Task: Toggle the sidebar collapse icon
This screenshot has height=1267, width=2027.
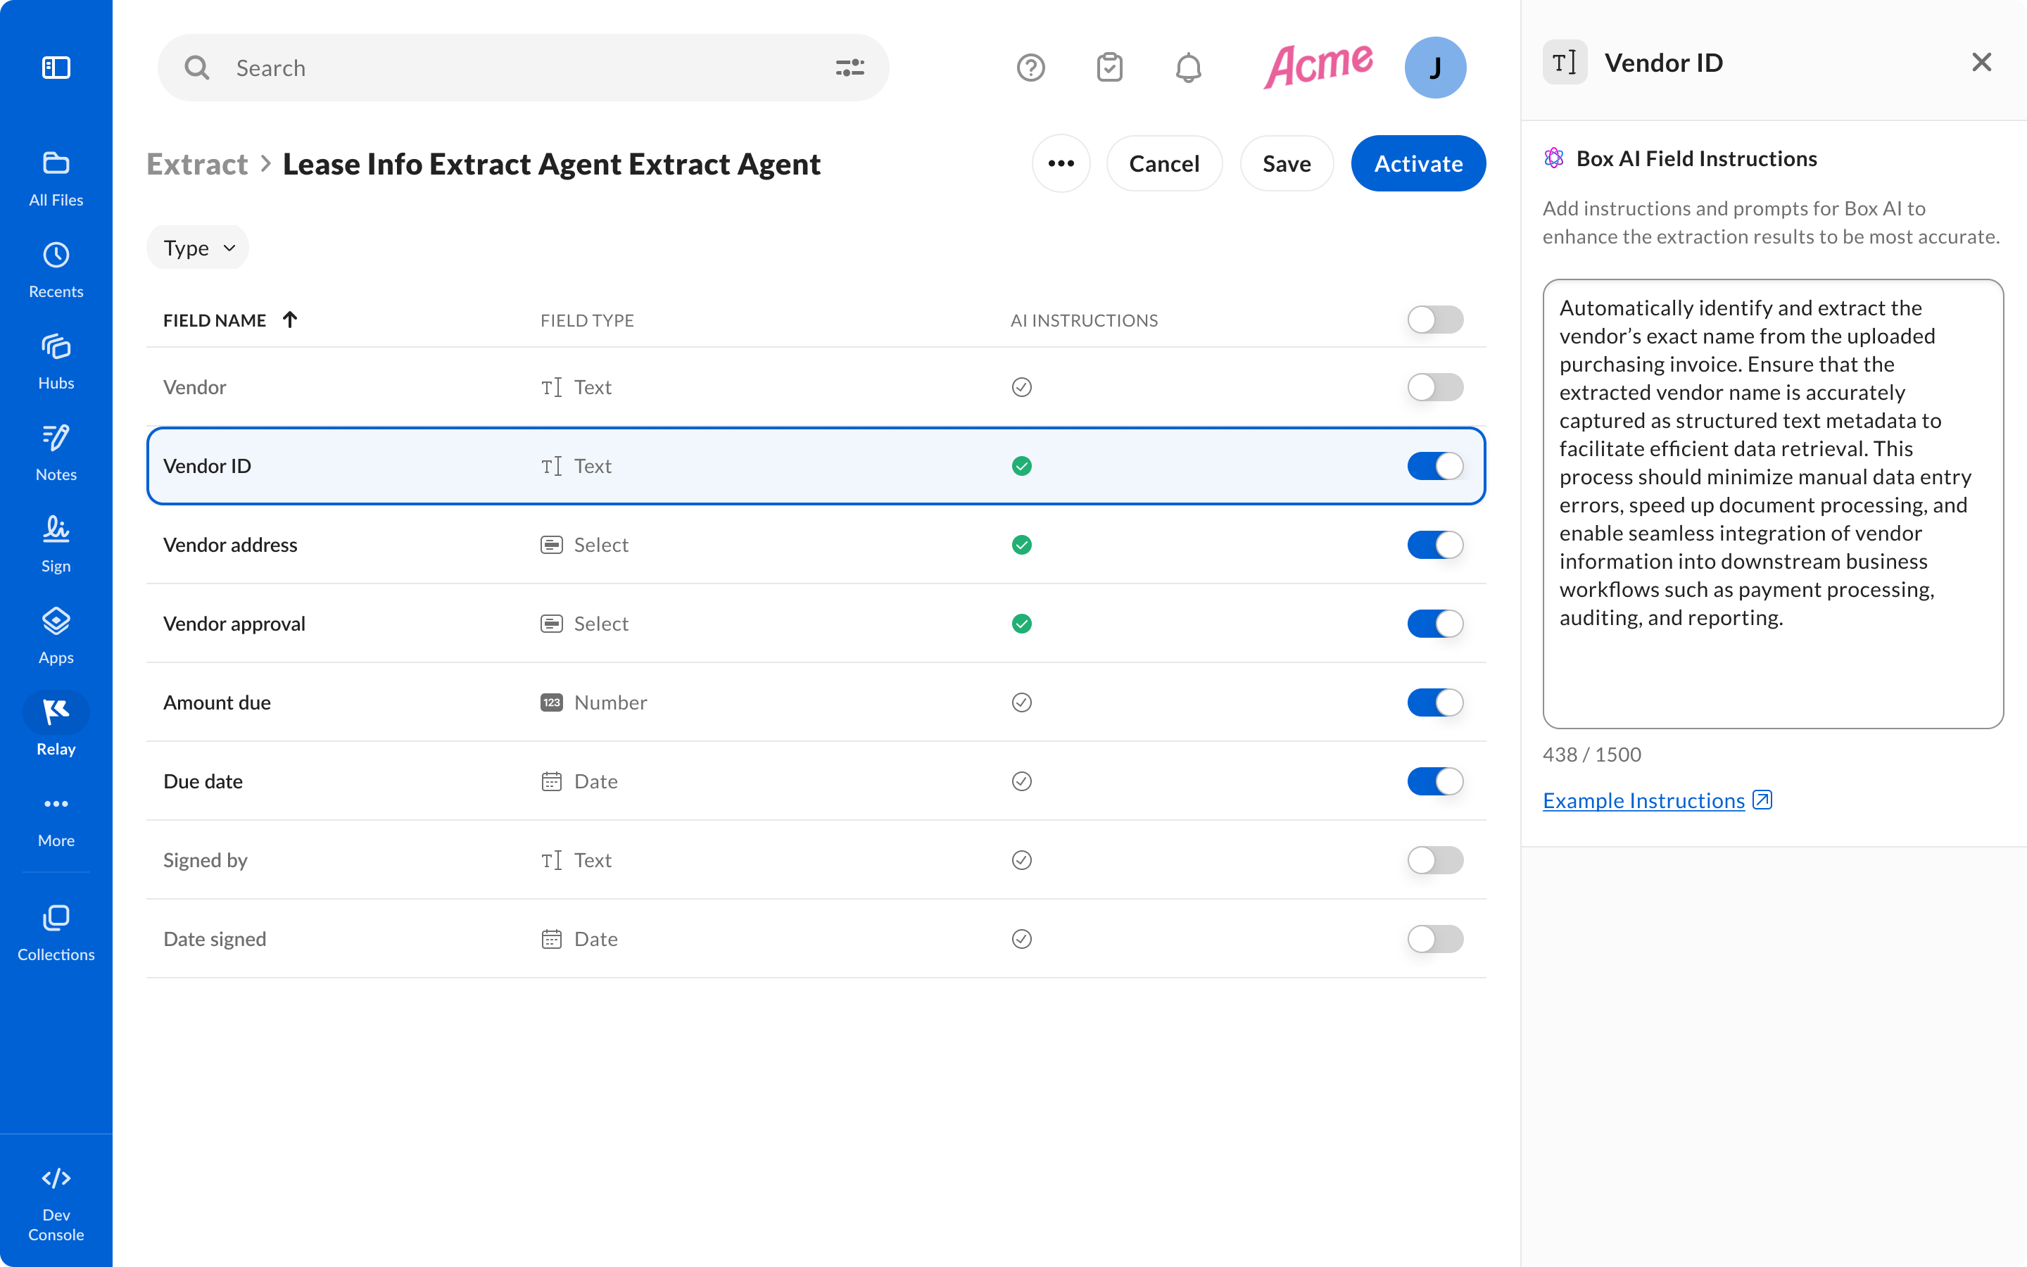Action: 56,67
